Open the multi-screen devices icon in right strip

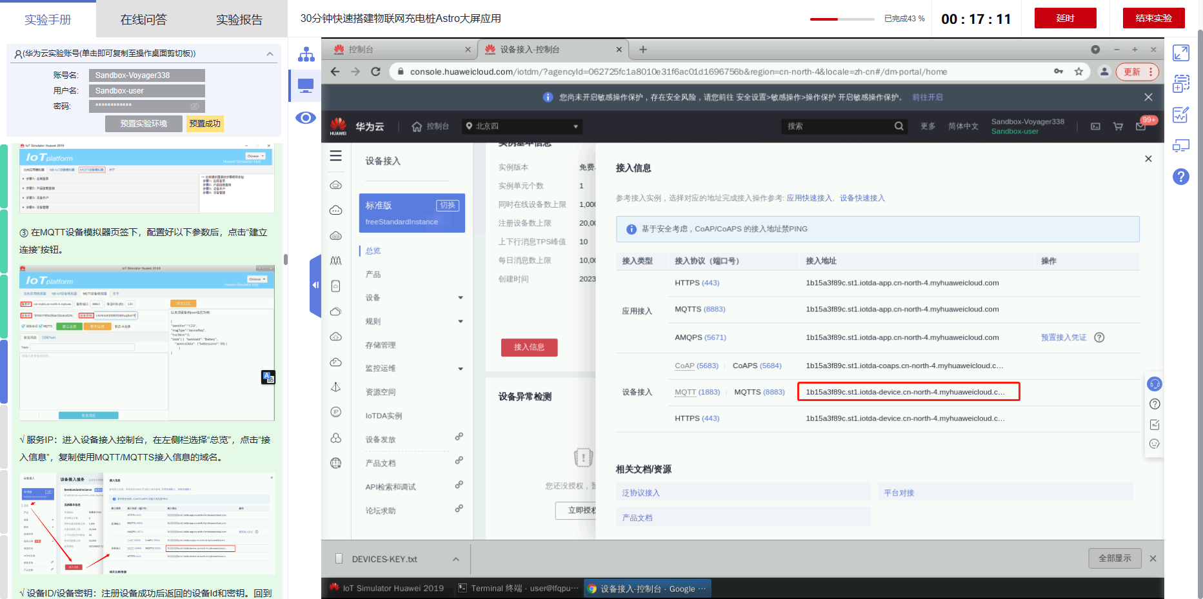tap(1181, 146)
